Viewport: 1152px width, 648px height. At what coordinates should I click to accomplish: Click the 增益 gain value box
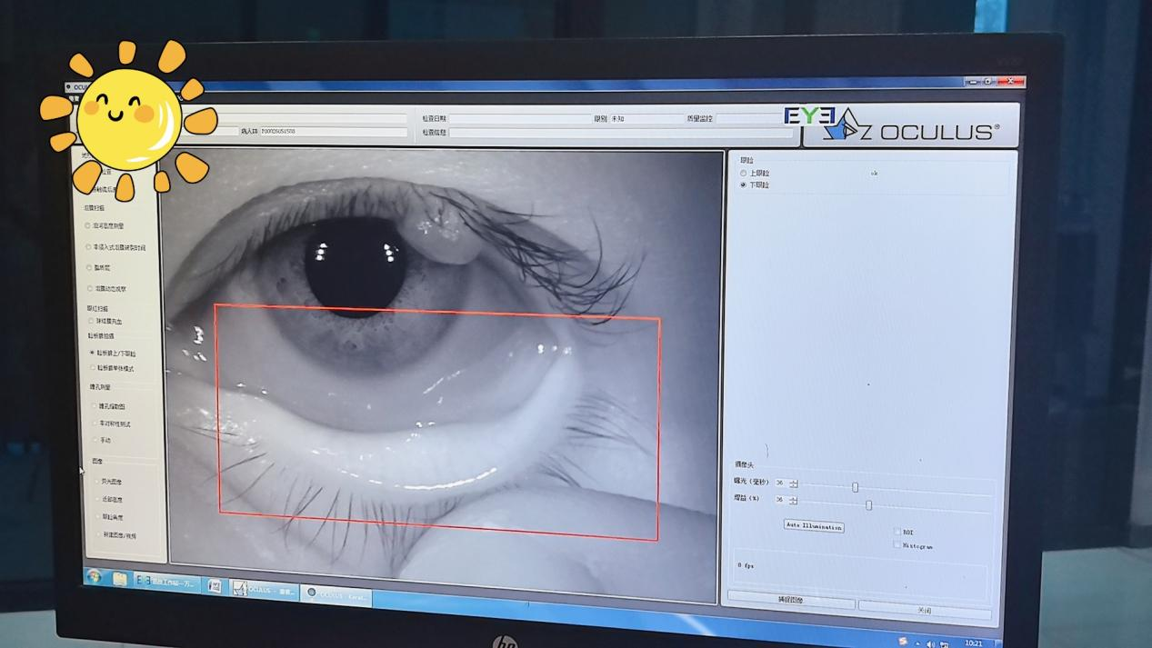pos(781,500)
